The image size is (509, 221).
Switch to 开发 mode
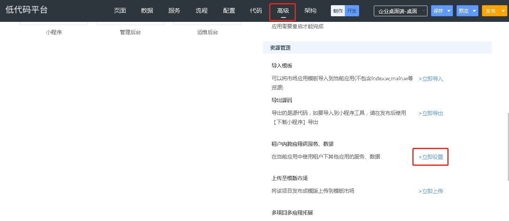(352, 11)
